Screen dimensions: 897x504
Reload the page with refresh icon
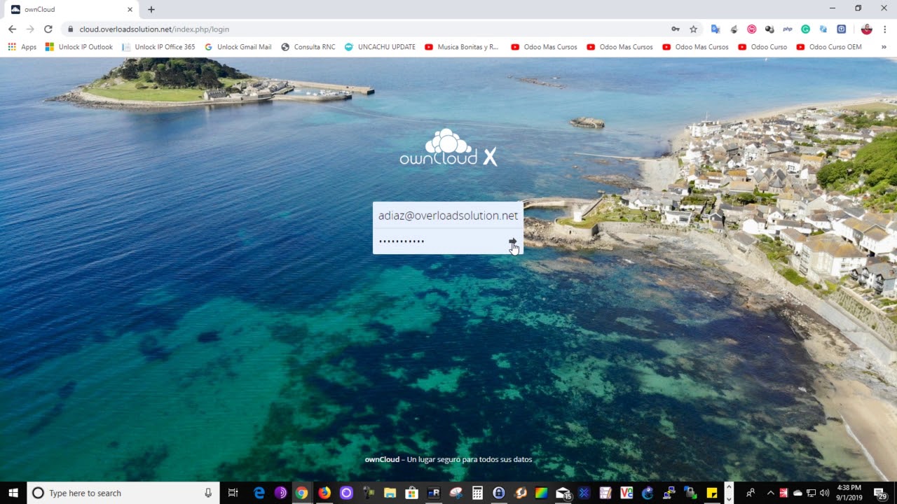point(48,29)
